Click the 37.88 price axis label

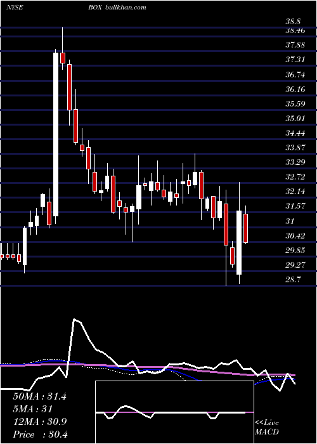[295, 45]
